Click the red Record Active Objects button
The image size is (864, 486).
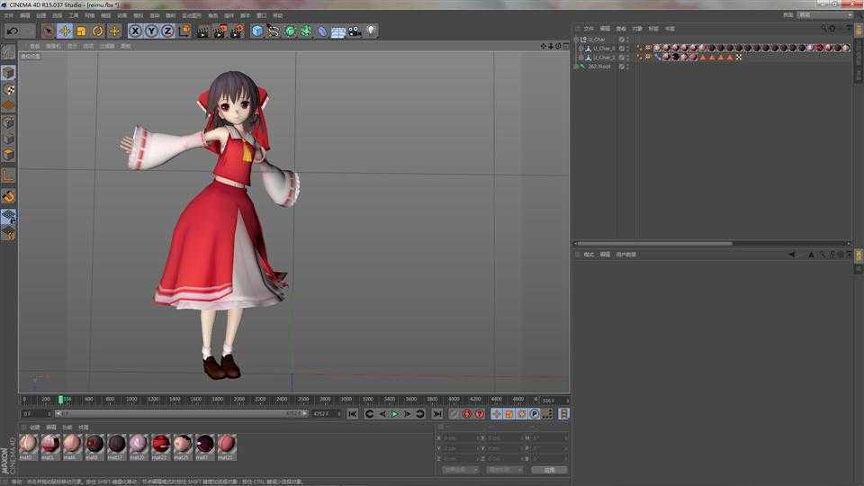tap(467, 414)
